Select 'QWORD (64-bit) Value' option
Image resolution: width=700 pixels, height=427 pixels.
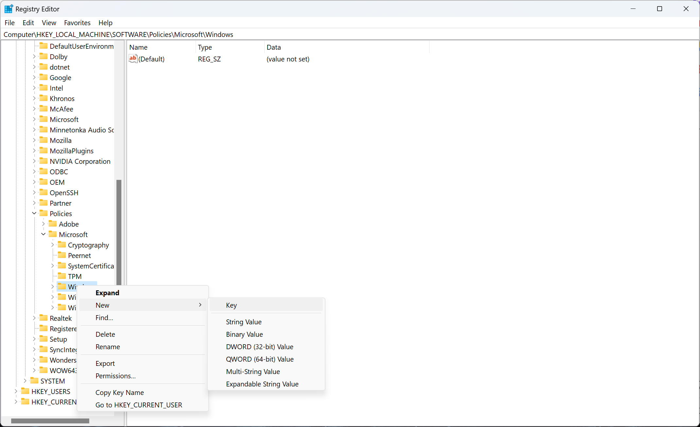click(259, 358)
